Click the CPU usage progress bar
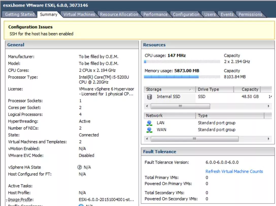The width and height of the screenshot is (276, 206). coord(182,62)
